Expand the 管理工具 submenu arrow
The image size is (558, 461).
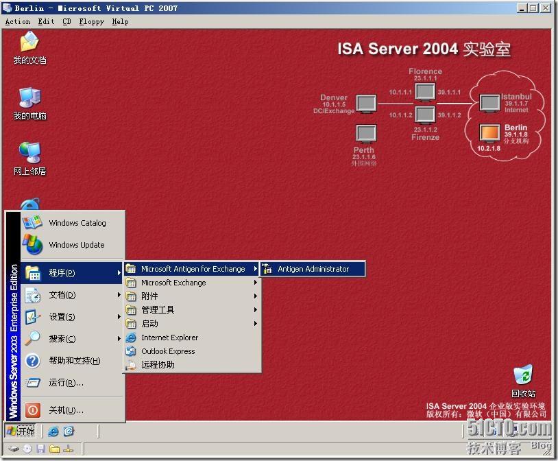255,310
